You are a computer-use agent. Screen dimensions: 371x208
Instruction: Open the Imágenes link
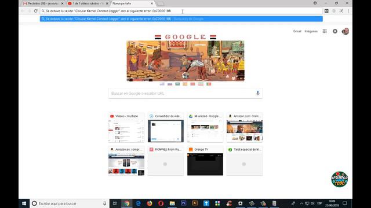(x=311, y=31)
